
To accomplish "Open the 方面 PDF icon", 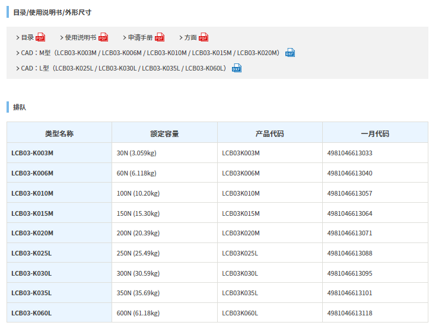I will [x=204, y=37].
